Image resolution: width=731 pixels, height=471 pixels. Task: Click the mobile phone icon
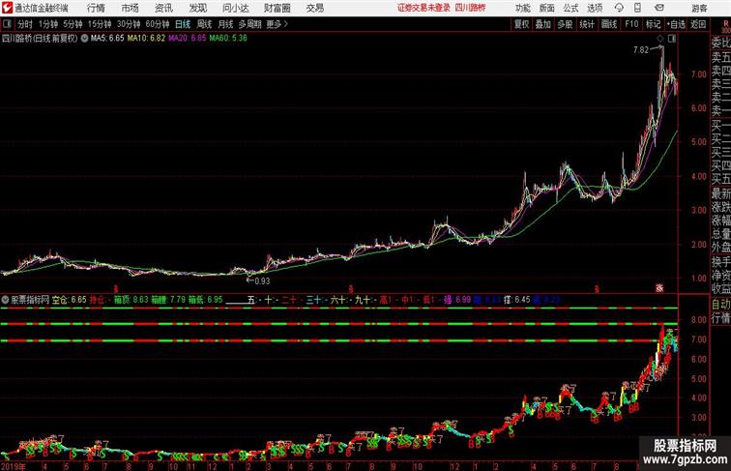point(637,8)
